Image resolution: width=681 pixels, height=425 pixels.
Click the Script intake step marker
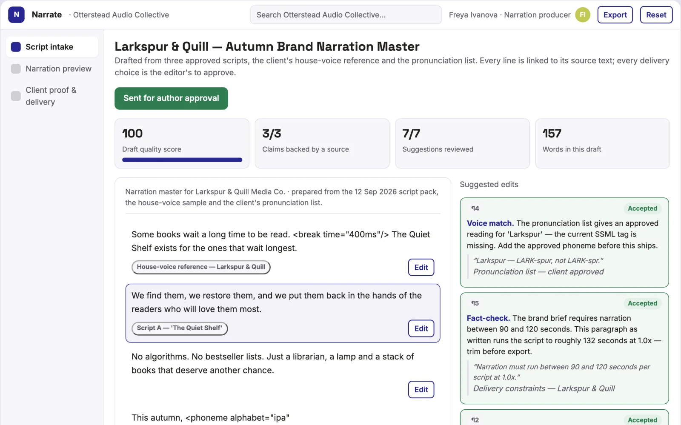pyautogui.click(x=16, y=47)
